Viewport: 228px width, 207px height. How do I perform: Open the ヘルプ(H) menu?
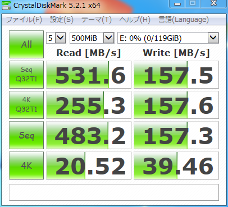[x=135, y=20]
